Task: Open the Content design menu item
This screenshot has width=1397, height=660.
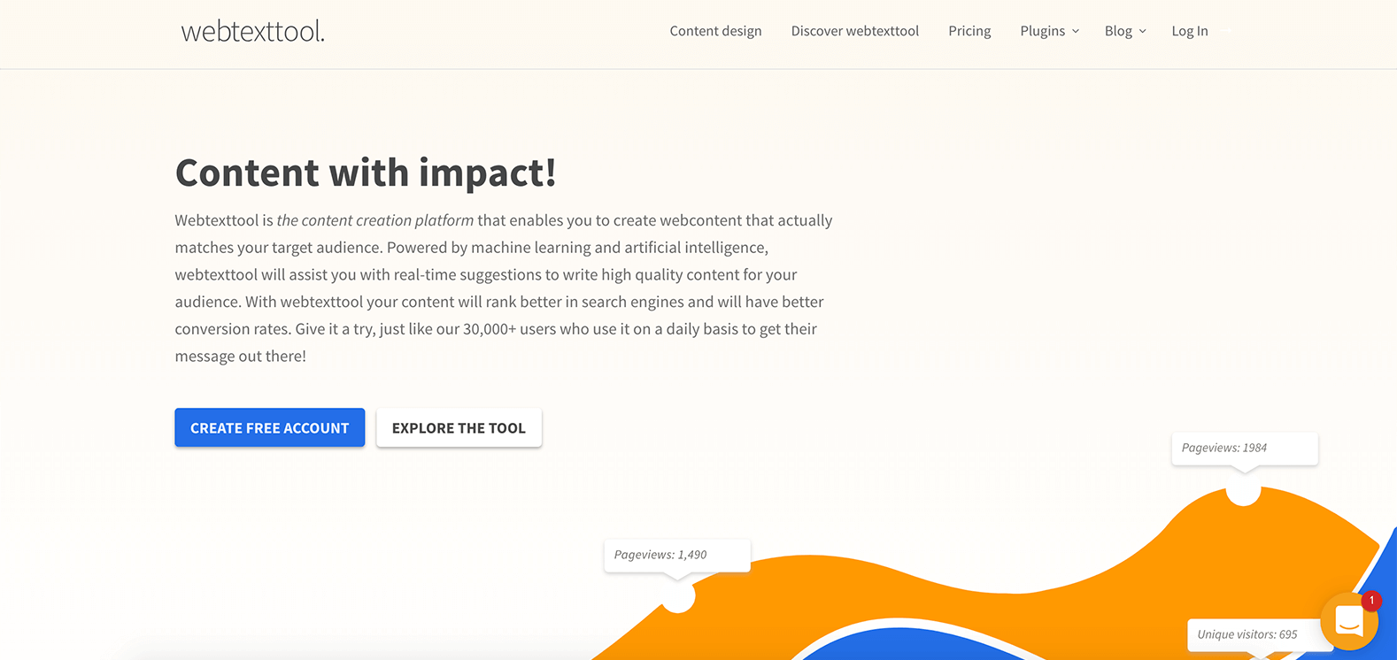Action: tap(715, 31)
